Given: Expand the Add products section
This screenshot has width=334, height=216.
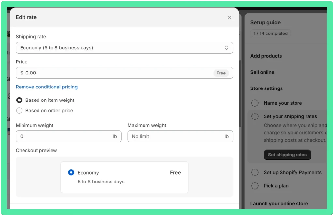Looking at the screenshot, I should pyautogui.click(x=266, y=56).
